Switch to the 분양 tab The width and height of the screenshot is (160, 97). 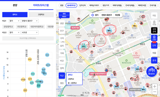15,5
